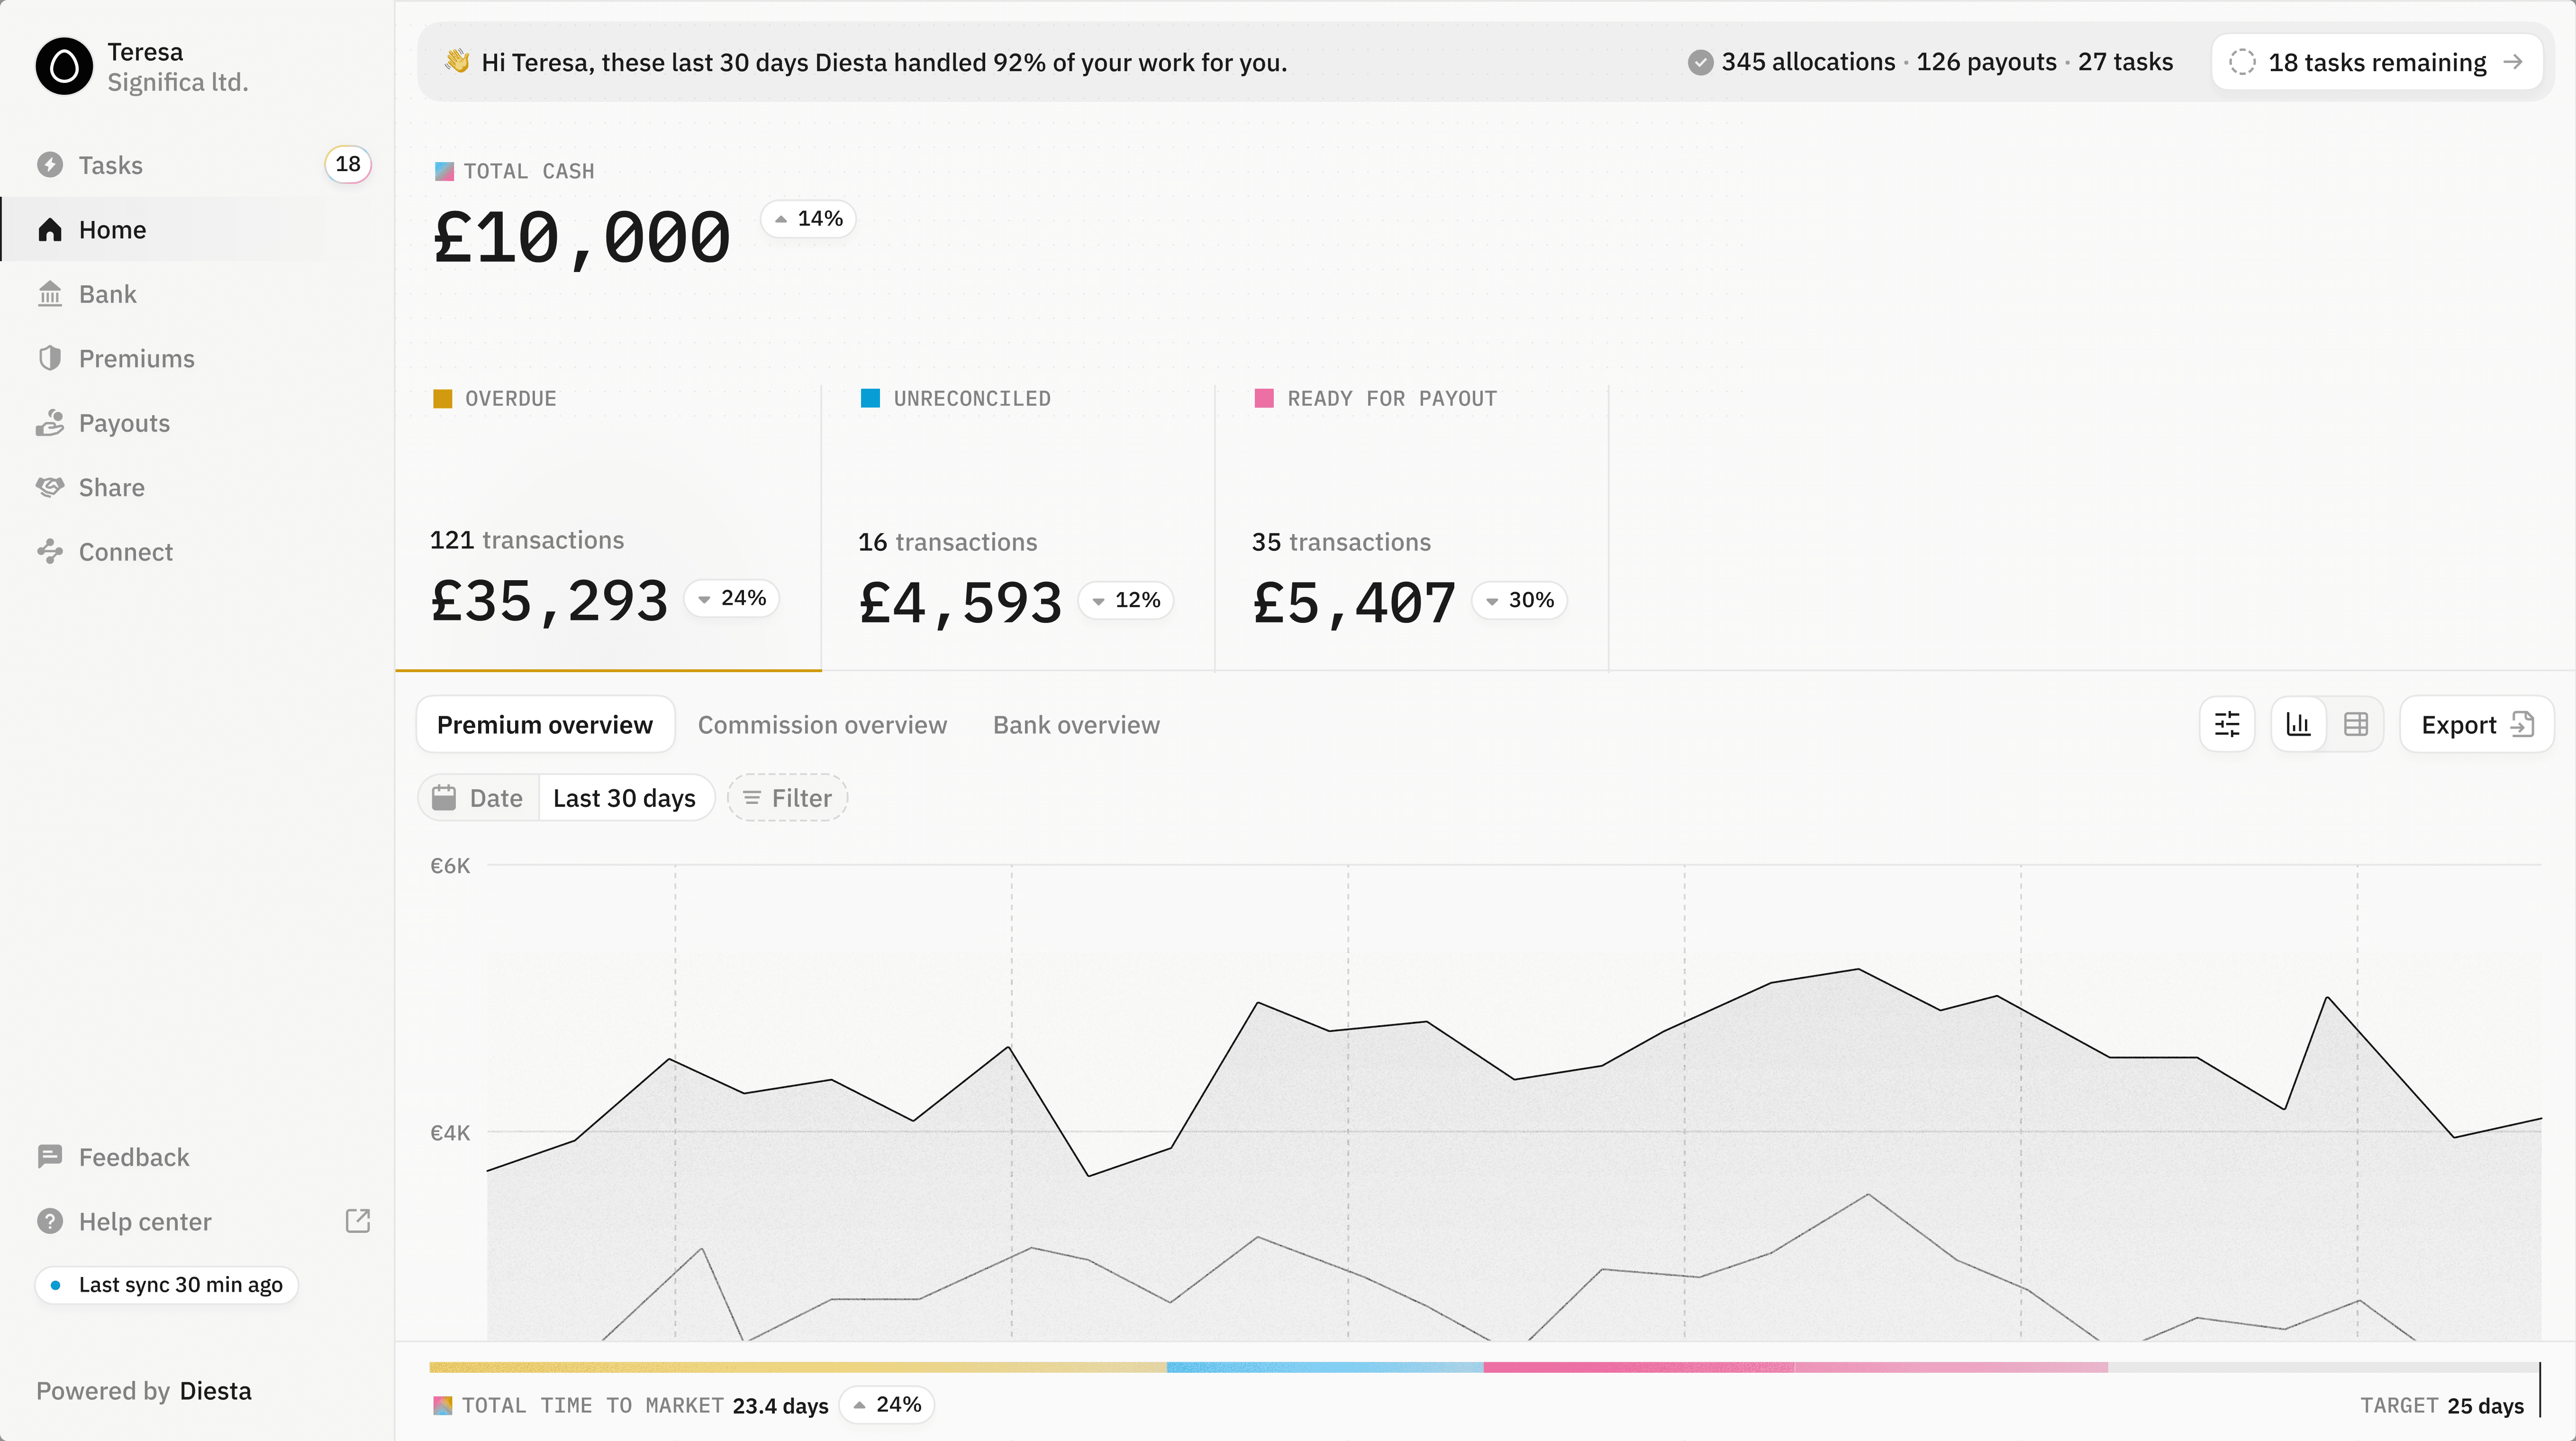The width and height of the screenshot is (2576, 1441).
Task: Click the pink Ready for Payout swatch
Action: click(1264, 398)
